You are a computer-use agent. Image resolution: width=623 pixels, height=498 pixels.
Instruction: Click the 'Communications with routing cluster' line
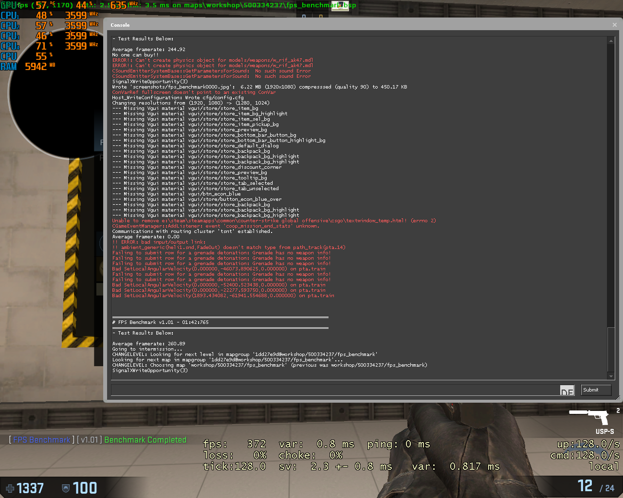click(x=192, y=231)
